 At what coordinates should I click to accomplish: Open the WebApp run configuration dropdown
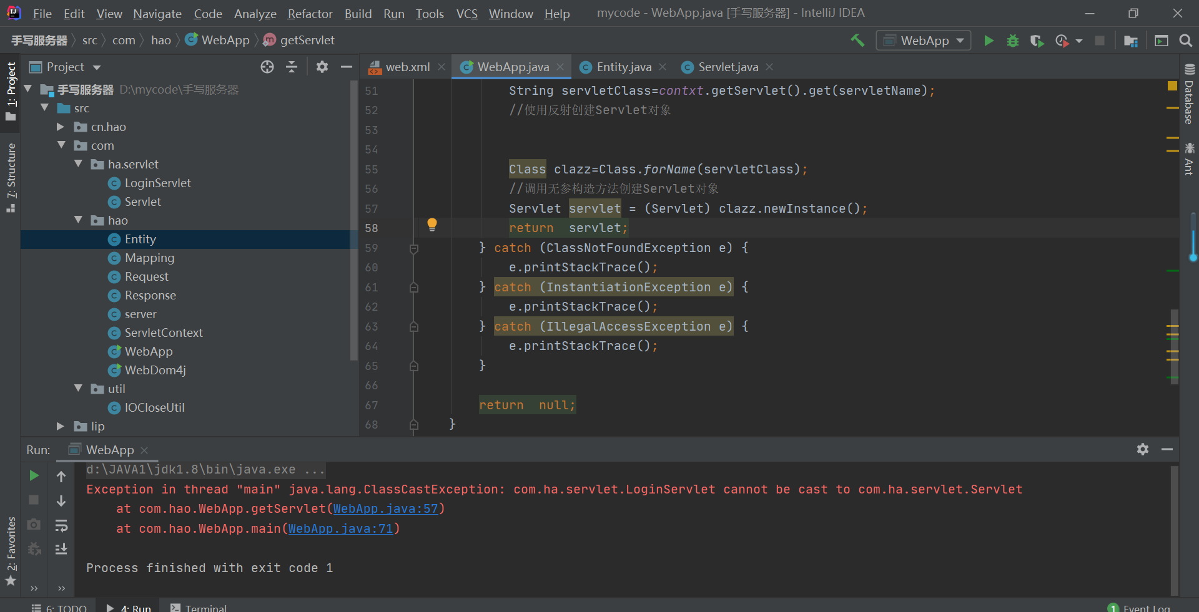pos(924,41)
